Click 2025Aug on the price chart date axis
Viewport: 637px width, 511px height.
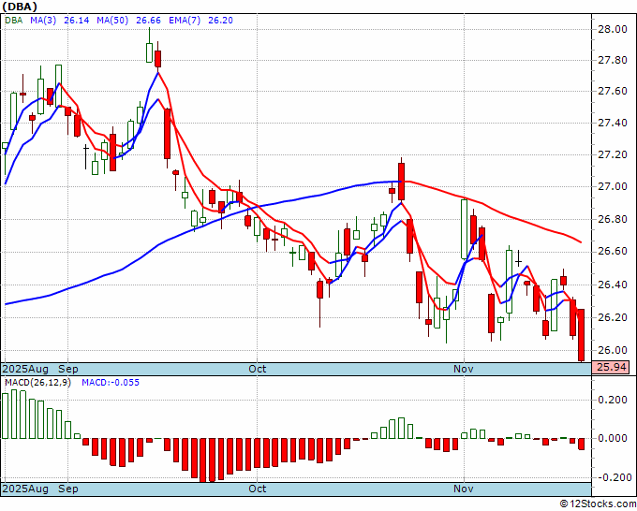(x=25, y=369)
